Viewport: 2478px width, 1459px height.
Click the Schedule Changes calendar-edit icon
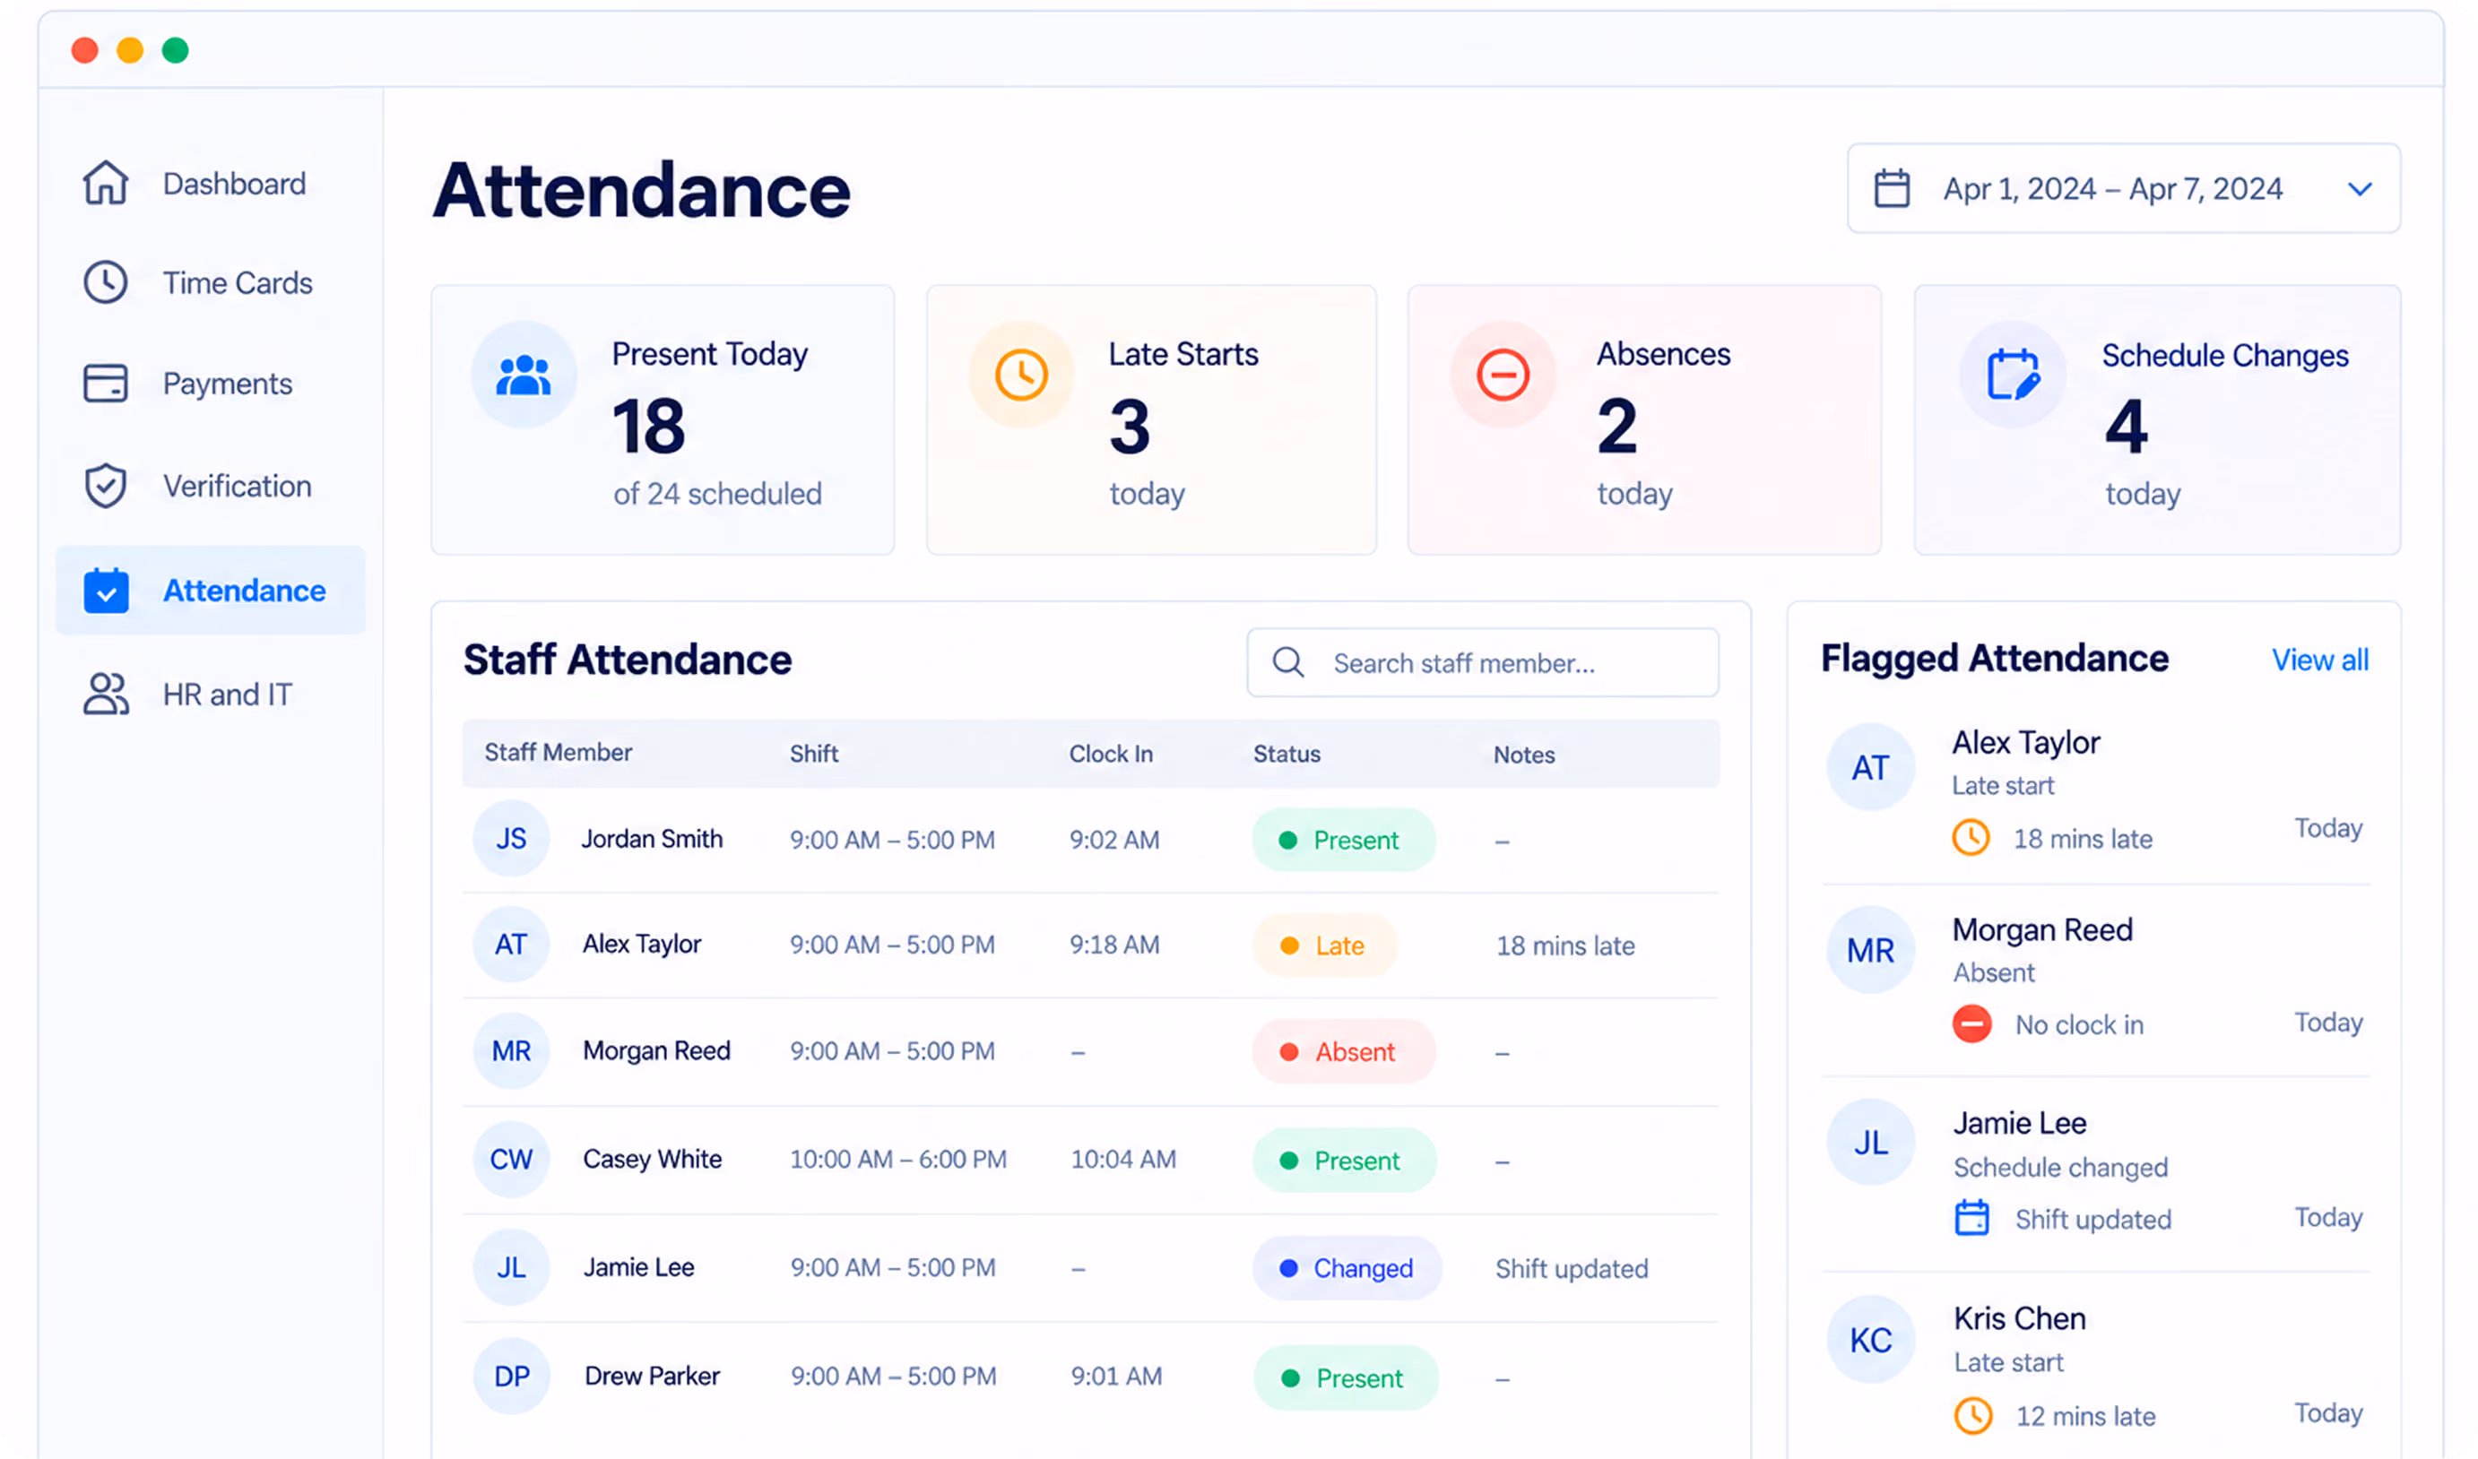click(2013, 375)
